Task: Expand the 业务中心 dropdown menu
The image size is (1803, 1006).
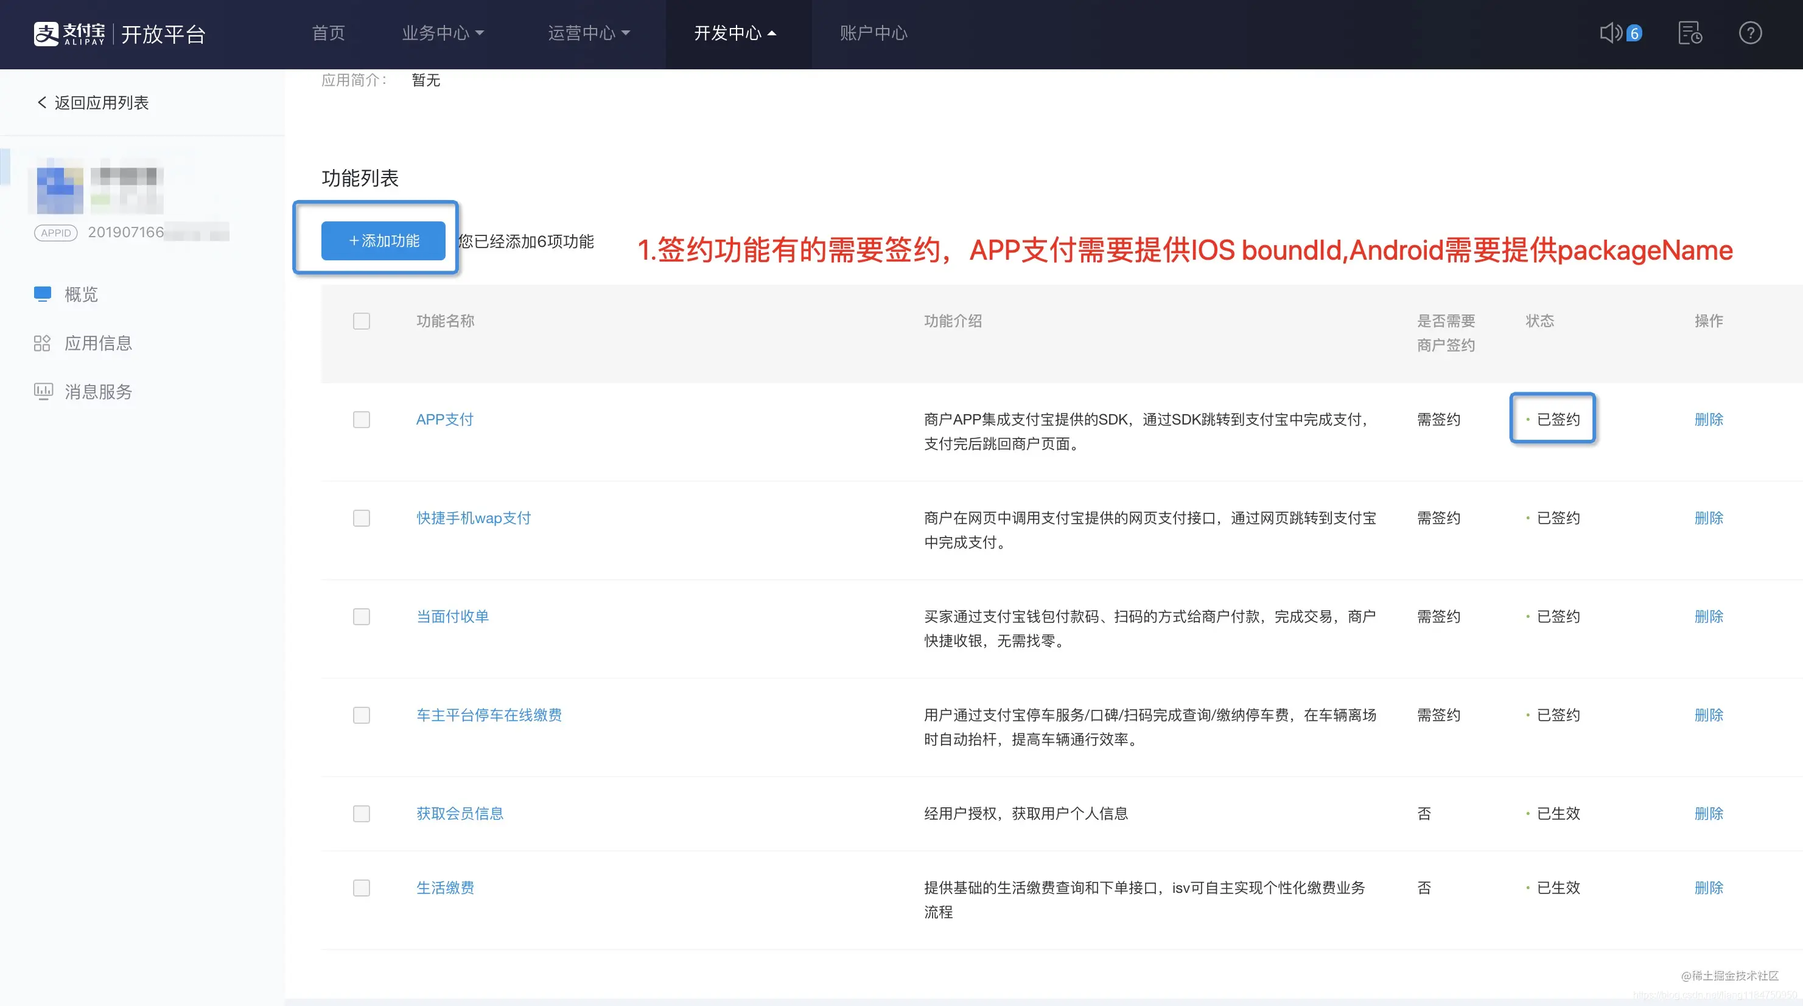Action: point(443,33)
